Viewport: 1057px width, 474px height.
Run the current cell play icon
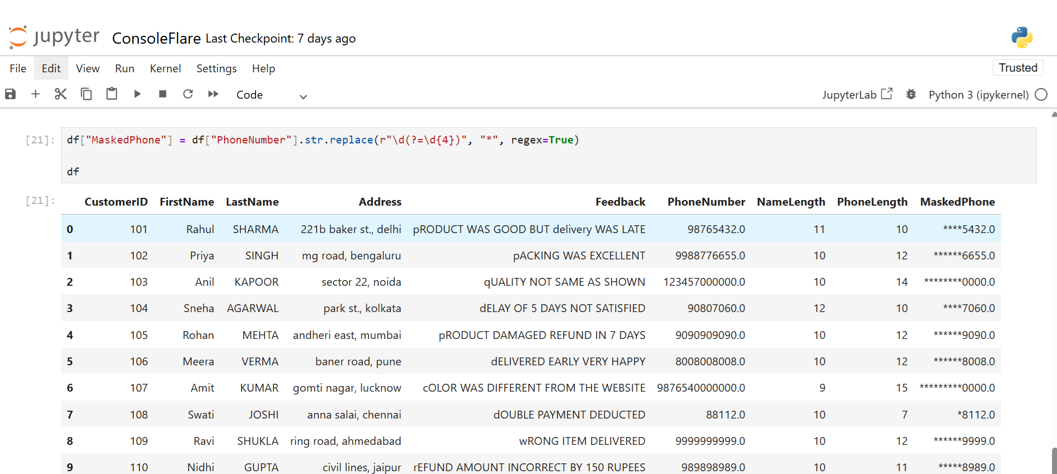(x=137, y=94)
